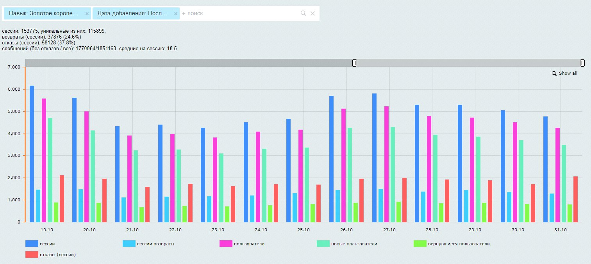Click the 3,000 y-axis label
Viewport: 591px width, 264px height.
14,155
